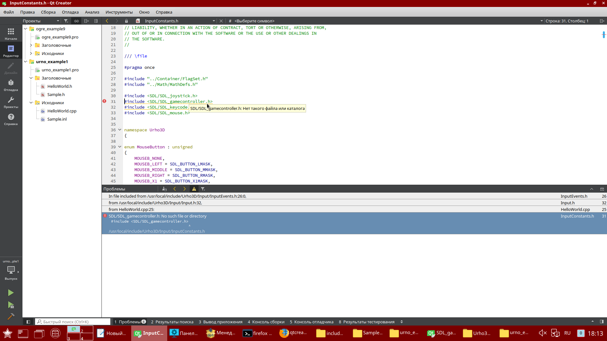Collapse the urno_example1 project
Viewport: 607px width, 341px height.
26,62
